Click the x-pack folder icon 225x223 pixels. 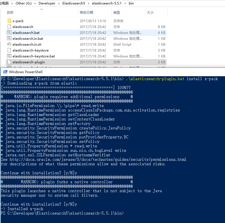[9, 21]
